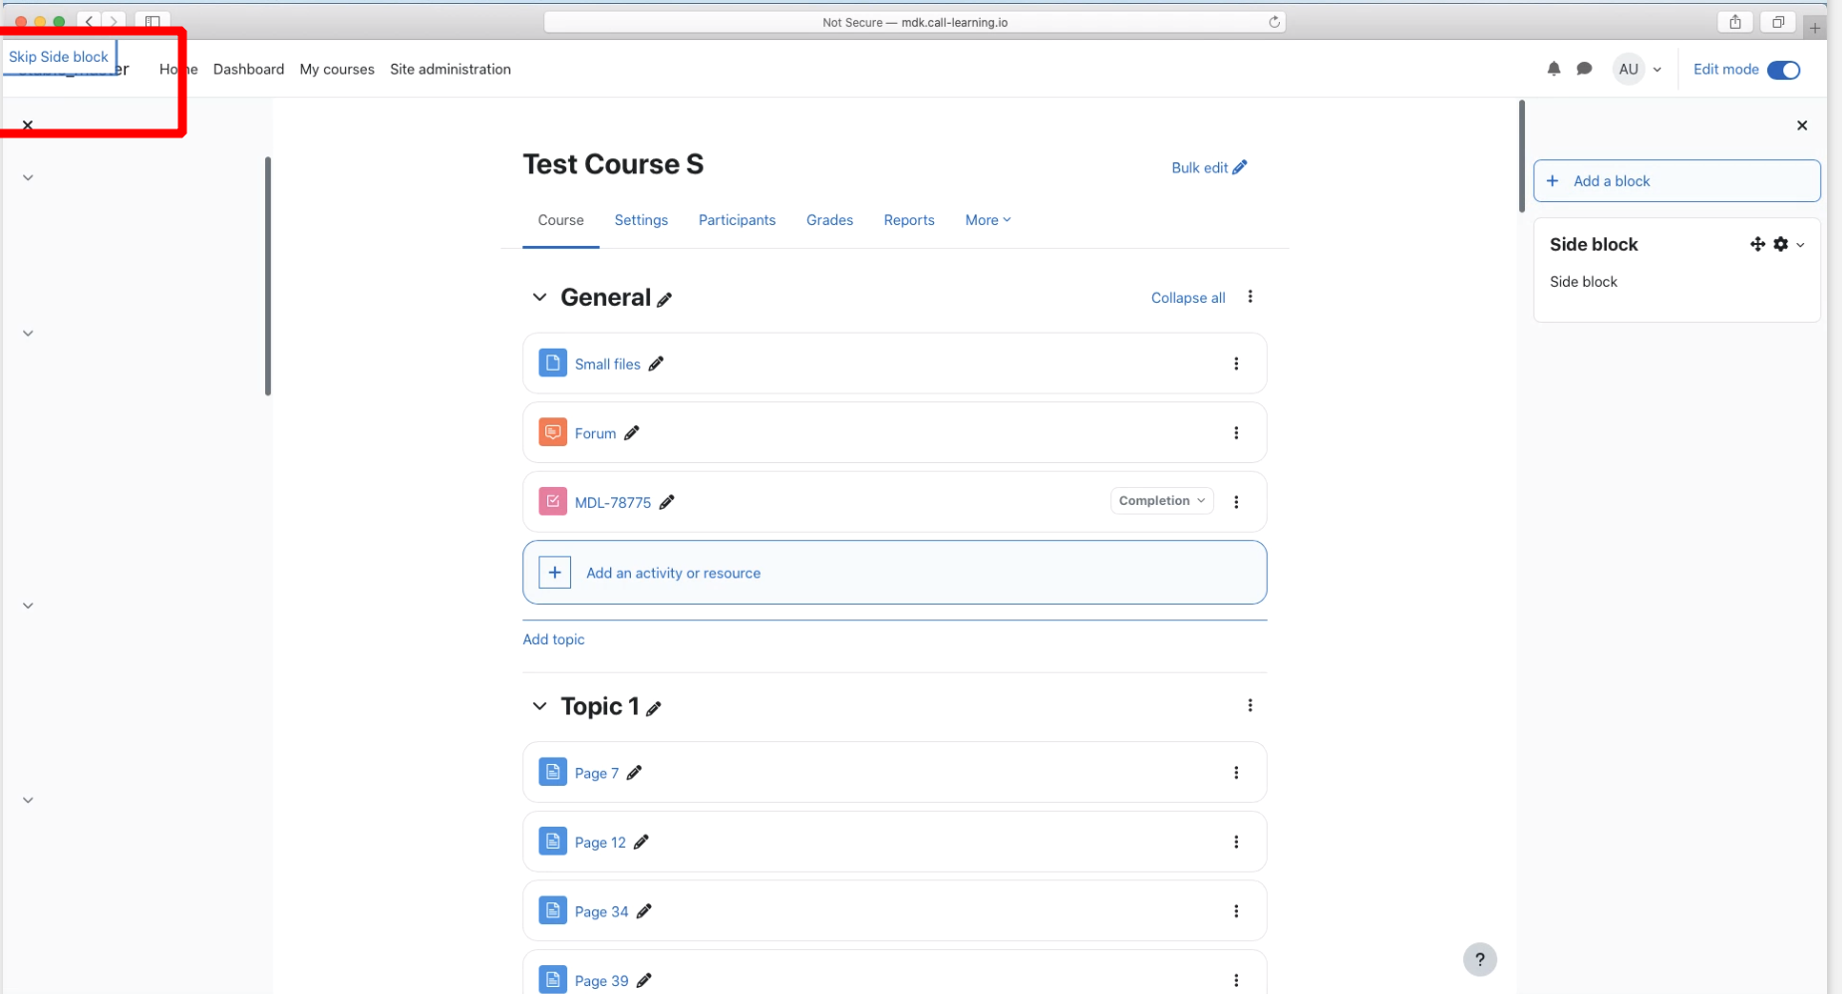The height and width of the screenshot is (994, 1842).
Task: Edit the Page 12 title pencil
Action: [642, 843]
